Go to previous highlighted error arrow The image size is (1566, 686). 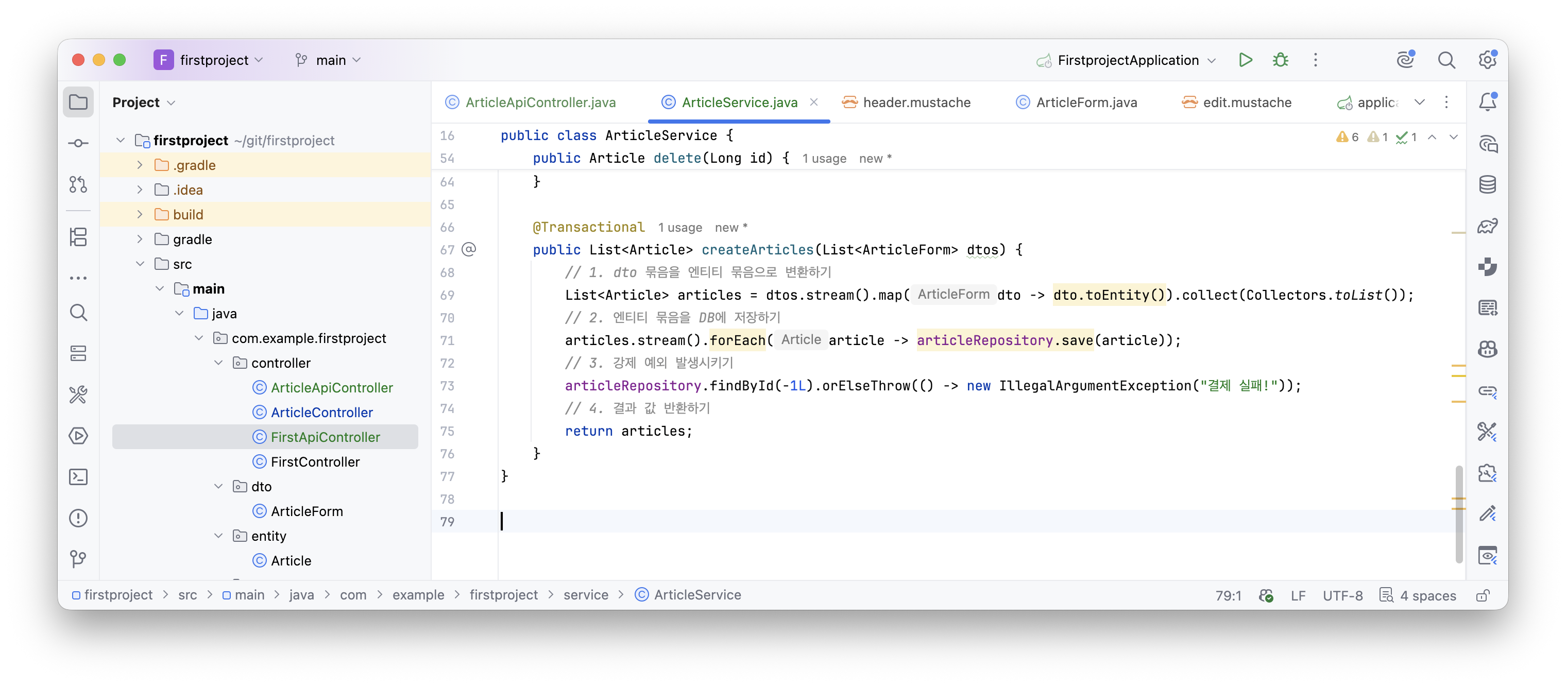click(1432, 136)
